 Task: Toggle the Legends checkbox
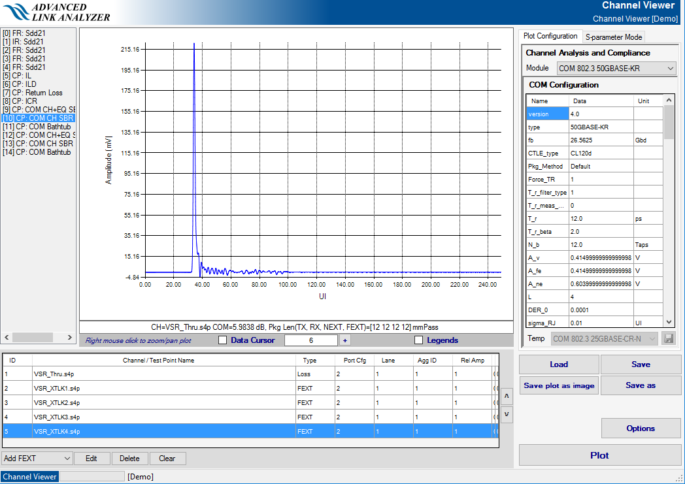click(418, 340)
